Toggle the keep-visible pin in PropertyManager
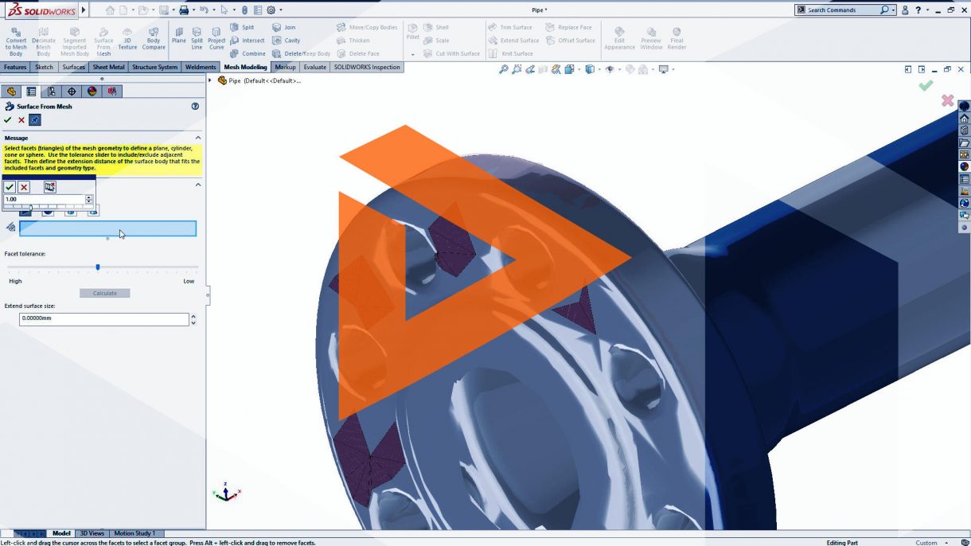971x546 pixels. 34,120
